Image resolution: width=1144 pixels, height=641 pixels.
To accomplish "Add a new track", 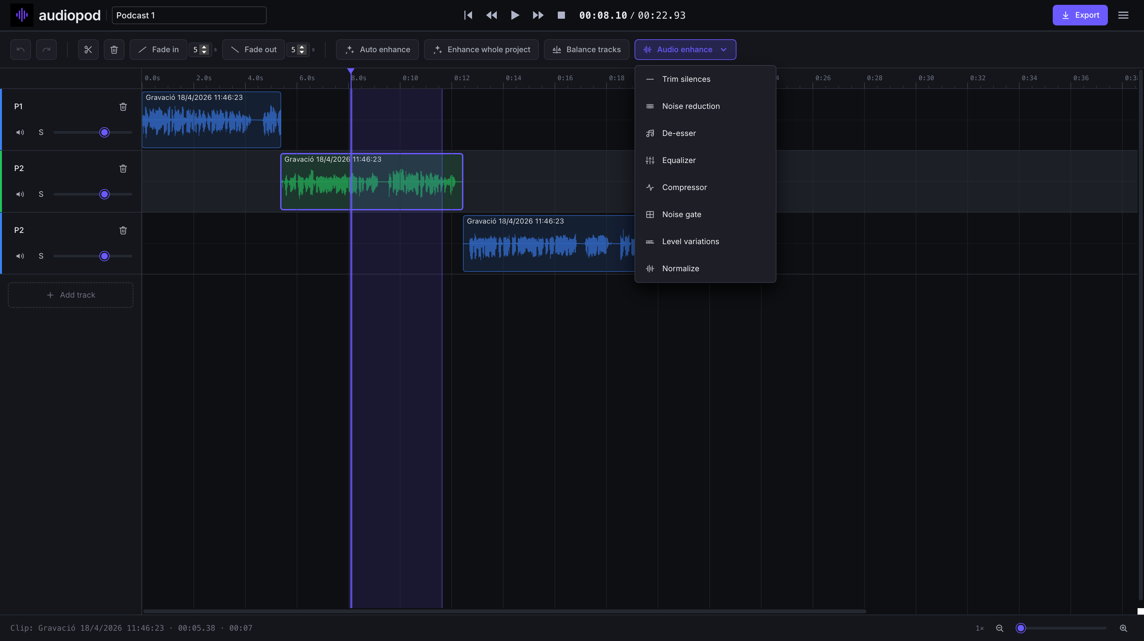I will click(x=71, y=295).
